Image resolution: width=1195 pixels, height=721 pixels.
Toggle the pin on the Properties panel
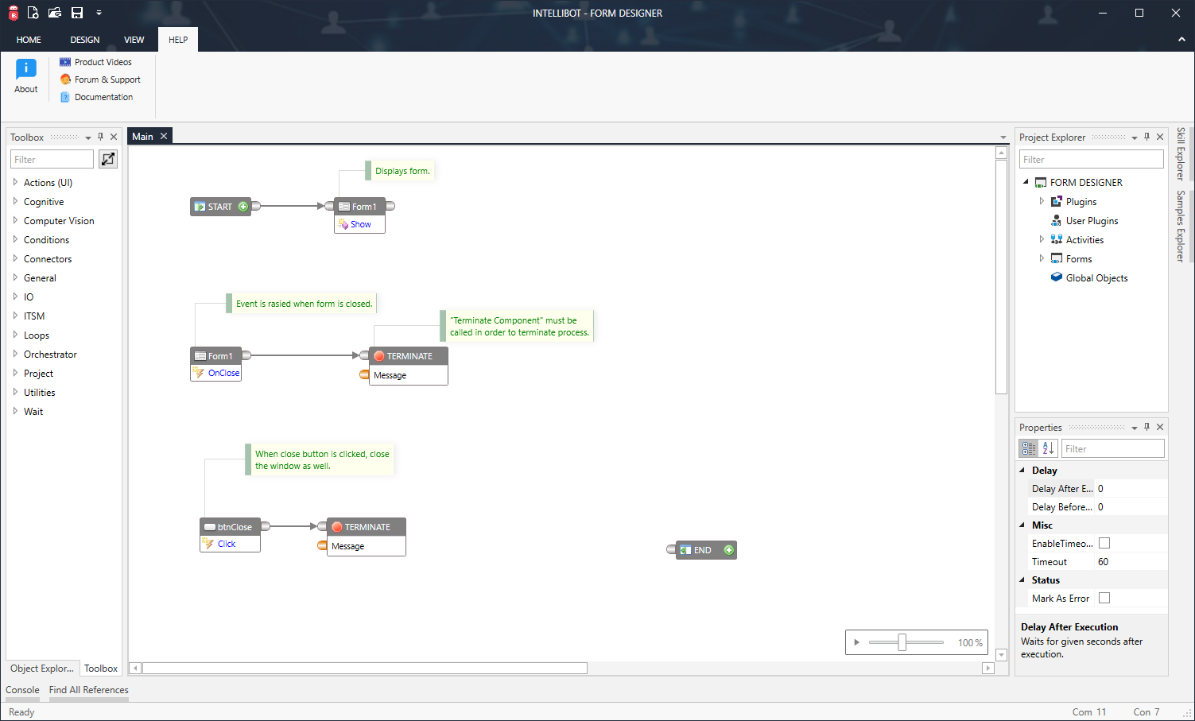(x=1147, y=427)
